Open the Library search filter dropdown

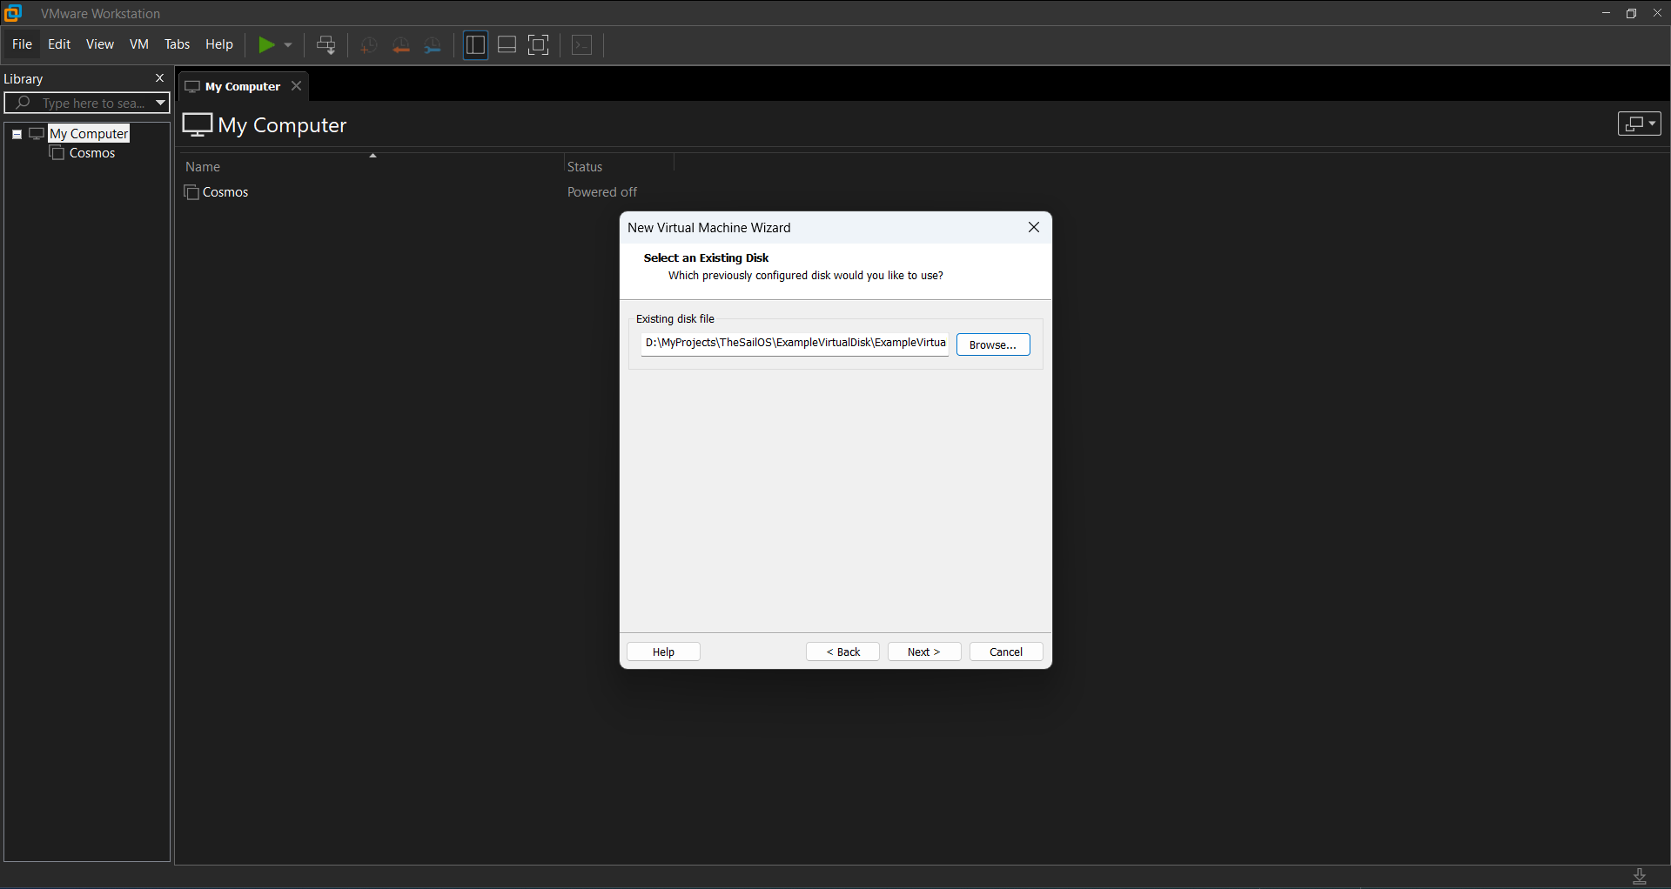[x=160, y=103]
